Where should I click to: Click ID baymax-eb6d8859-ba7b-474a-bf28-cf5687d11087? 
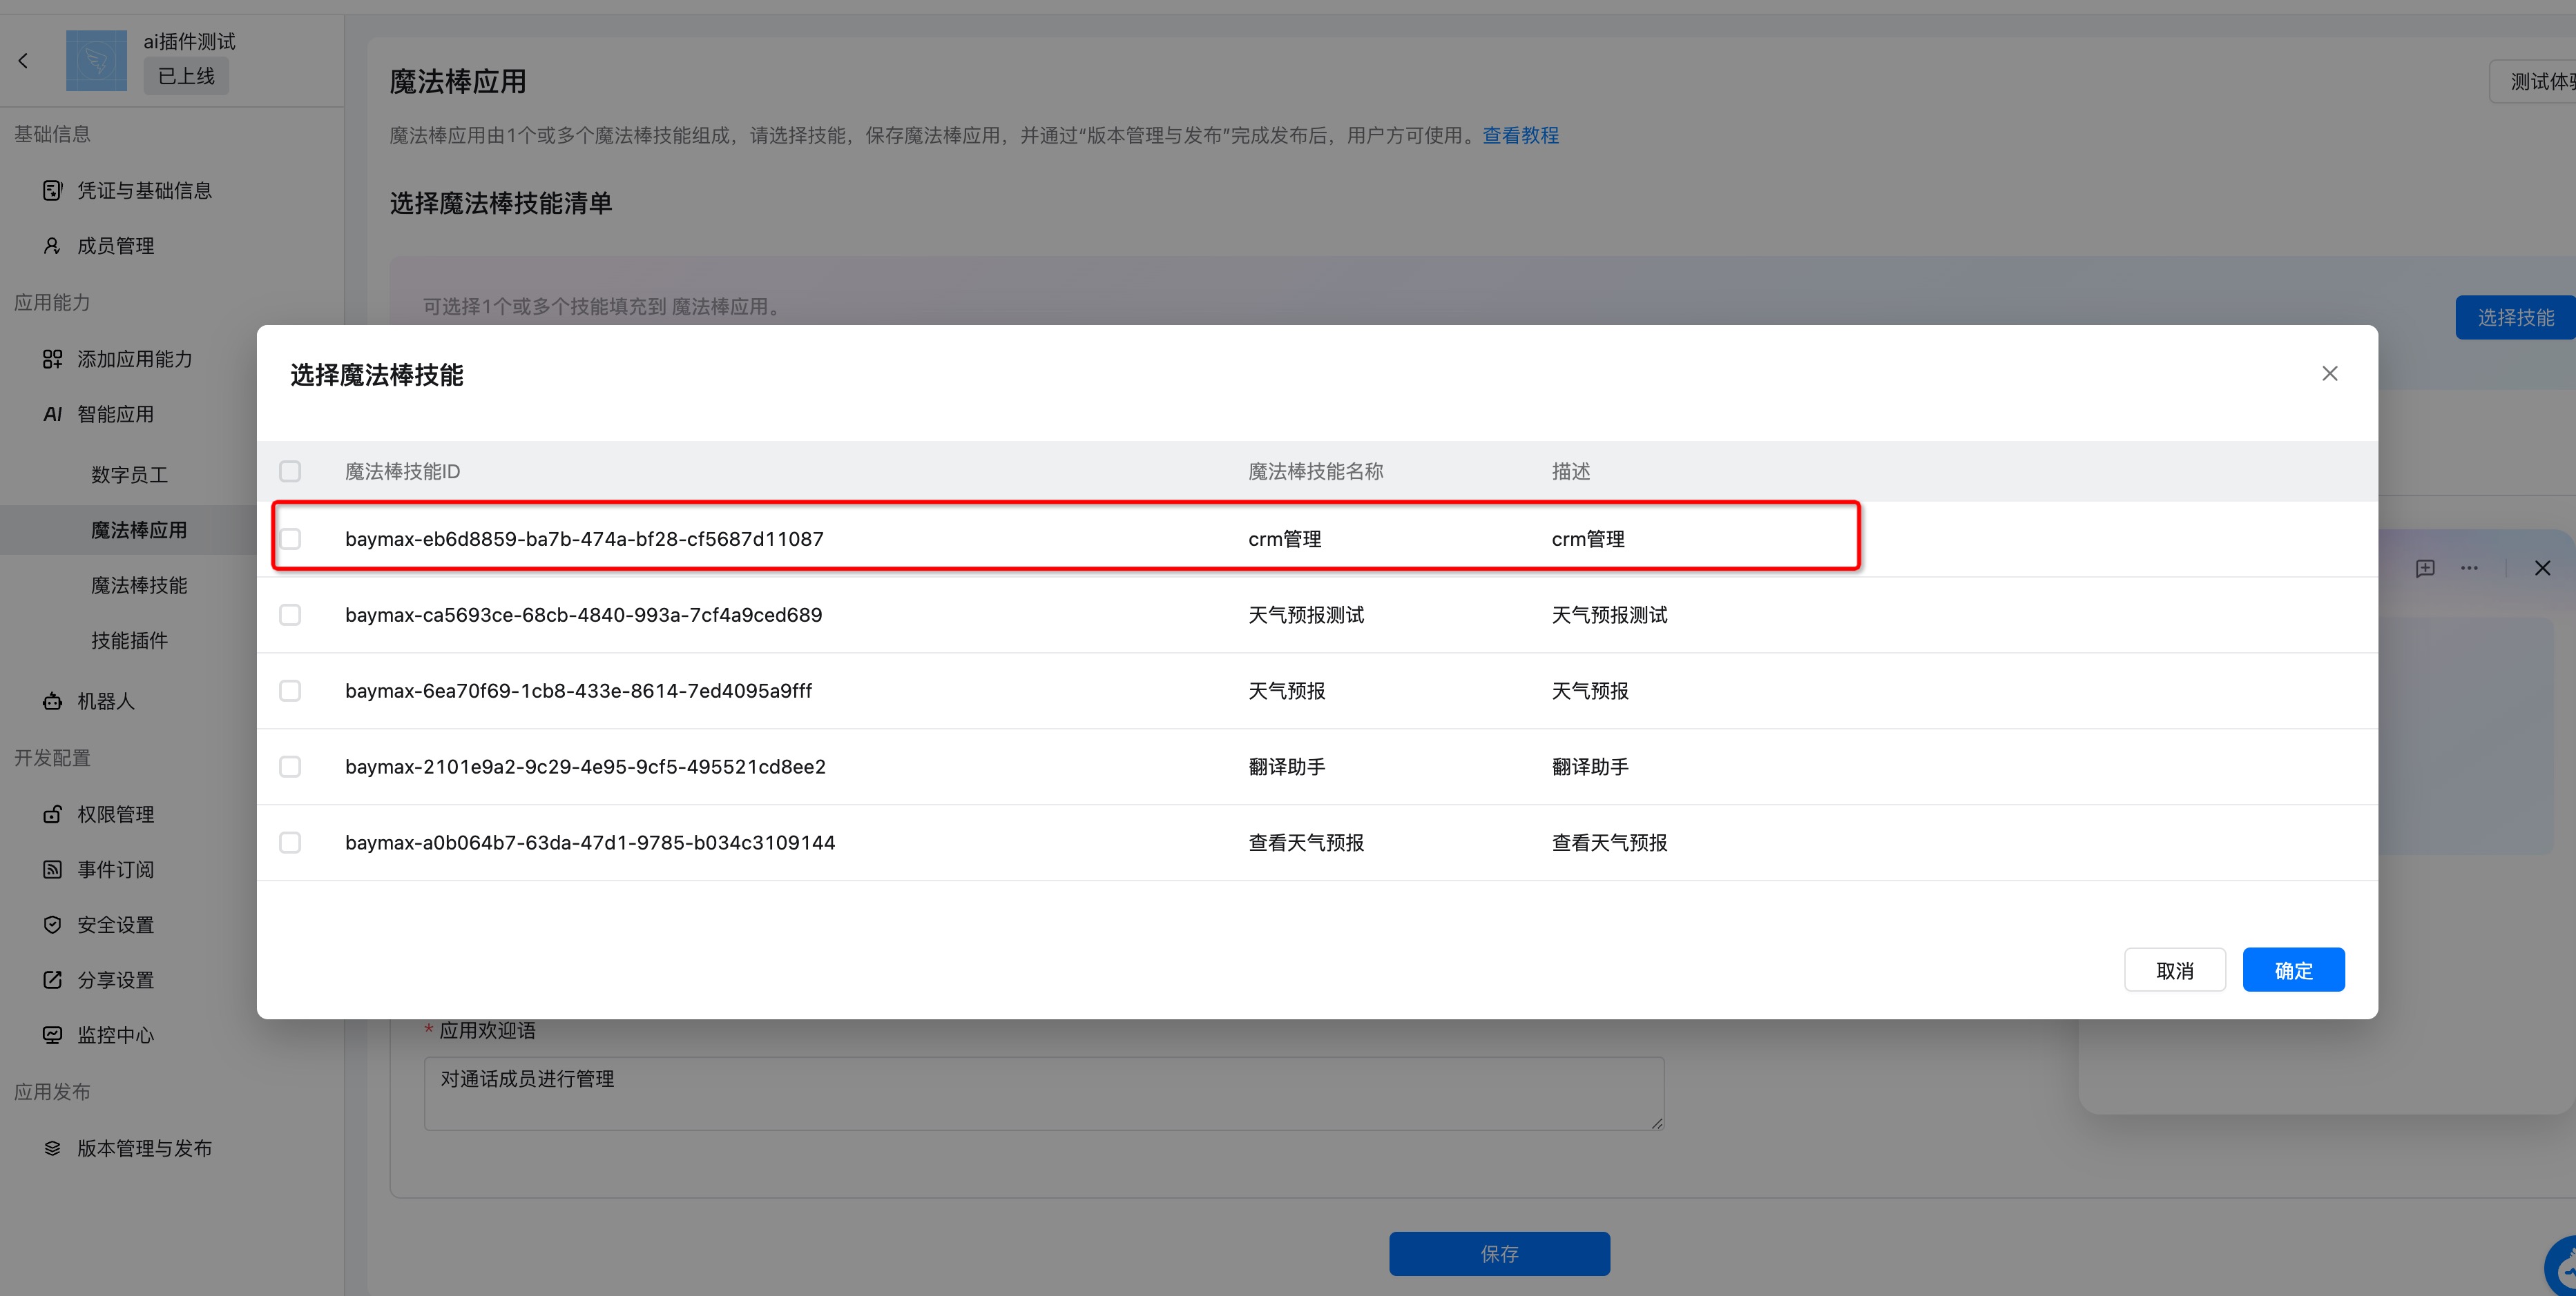[x=584, y=538]
